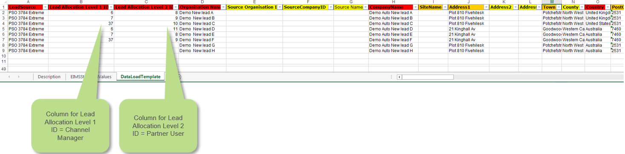Switch to the Description sheet tab
Image resolution: width=625 pixels, height=154 pixels.
49,77
